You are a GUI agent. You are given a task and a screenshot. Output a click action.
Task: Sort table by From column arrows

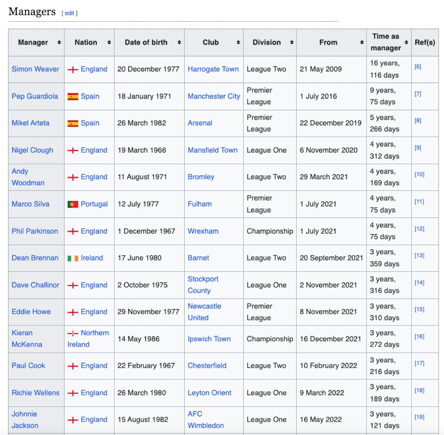pyautogui.click(x=362, y=42)
